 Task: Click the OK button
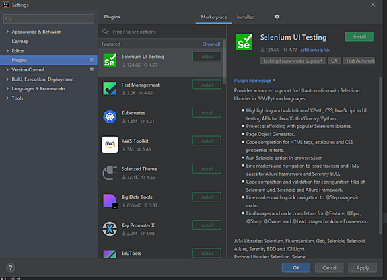296,268
